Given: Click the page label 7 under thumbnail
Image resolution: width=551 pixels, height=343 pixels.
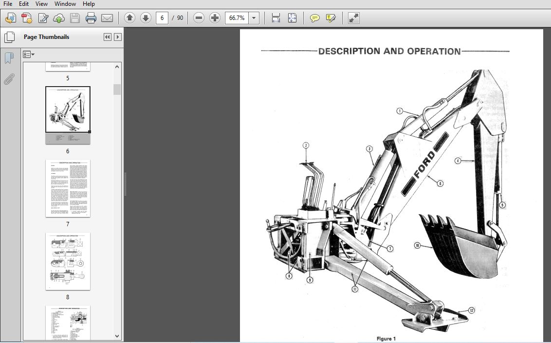Looking at the screenshot, I should click(68, 224).
